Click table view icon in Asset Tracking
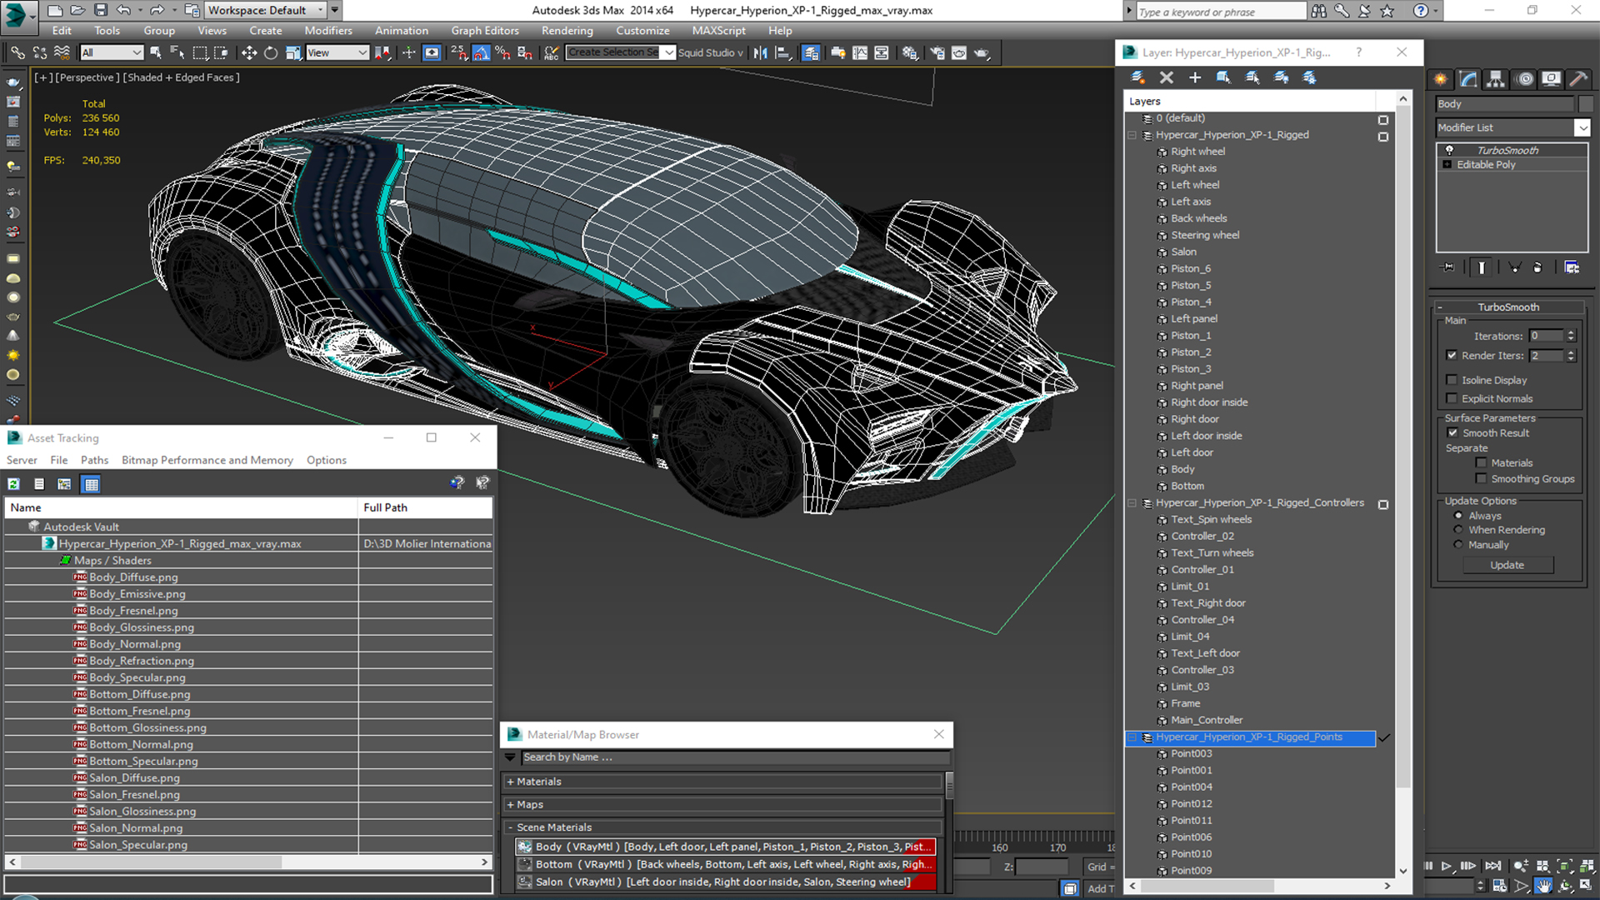This screenshot has width=1600, height=900. point(91,484)
